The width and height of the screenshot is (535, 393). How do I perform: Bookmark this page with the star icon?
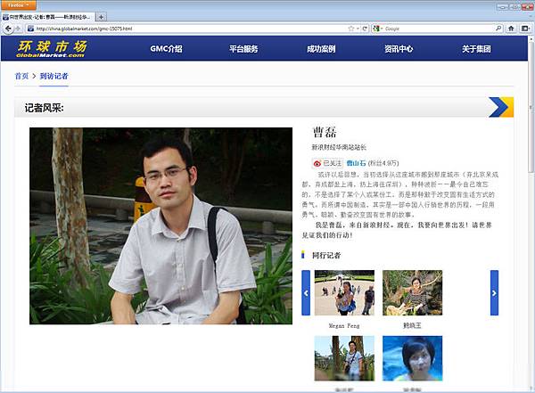pos(351,29)
